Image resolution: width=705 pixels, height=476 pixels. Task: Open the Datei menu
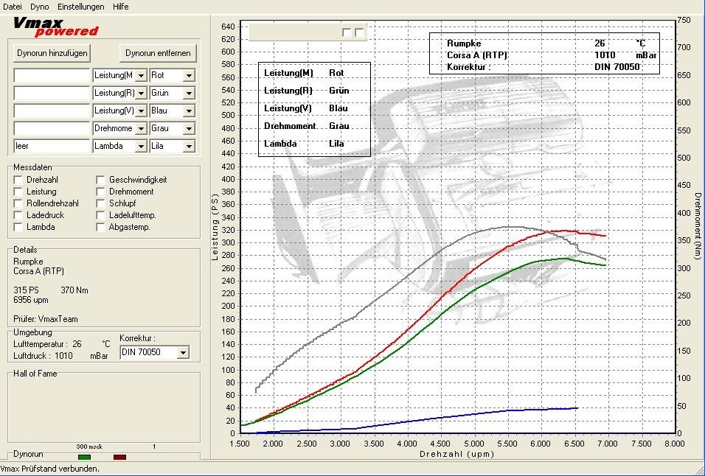click(x=13, y=6)
